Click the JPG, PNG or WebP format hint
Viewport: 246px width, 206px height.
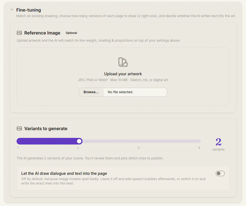click(x=123, y=80)
